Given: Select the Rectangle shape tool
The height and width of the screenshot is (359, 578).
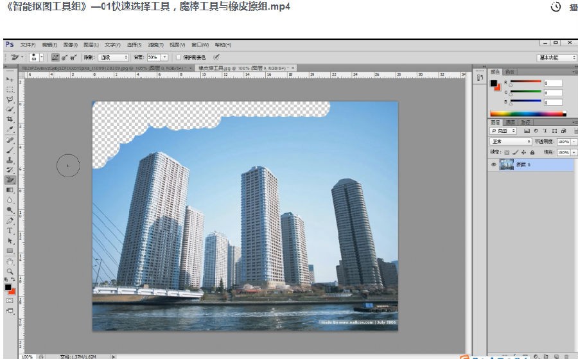Looking at the screenshot, I should coord(10,251).
